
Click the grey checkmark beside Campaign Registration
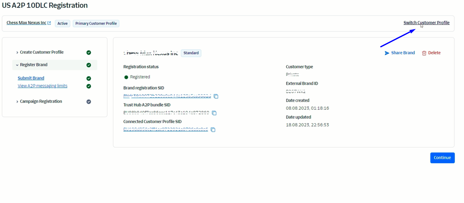tap(89, 101)
